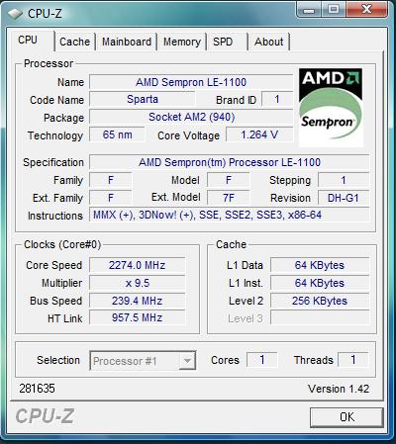This screenshot has height=444, width=396.
Task: Click the CPU-Z title bar icon
Action: point(15,14)
